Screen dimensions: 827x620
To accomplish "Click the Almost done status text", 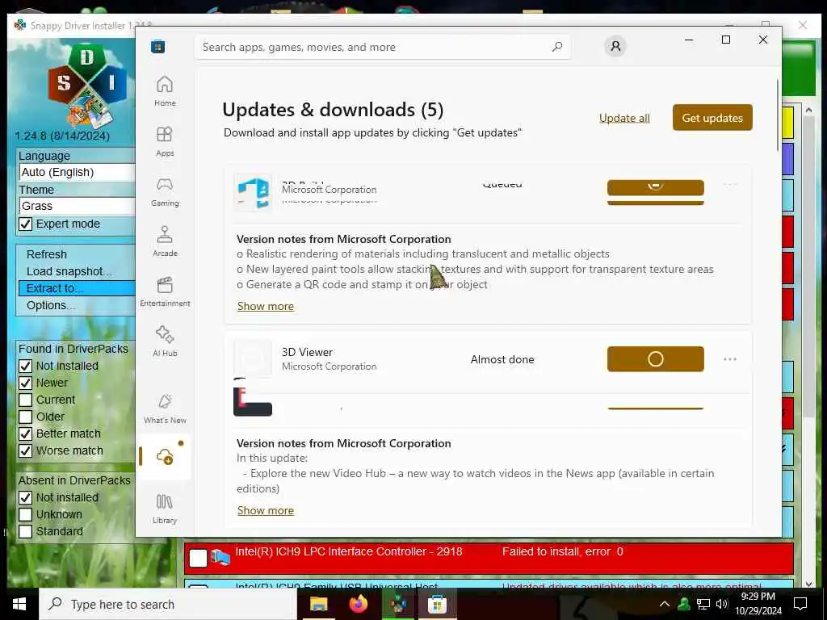I will coord(502,359).
